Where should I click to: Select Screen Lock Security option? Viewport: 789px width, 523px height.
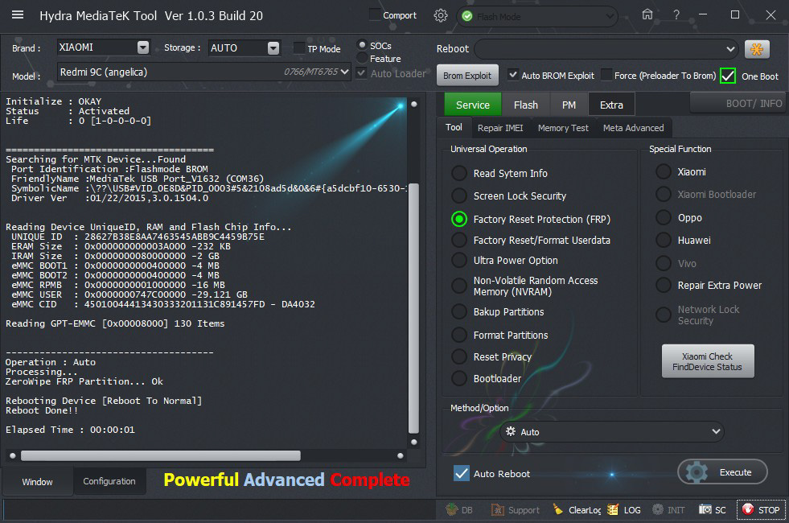coord(459,196)
